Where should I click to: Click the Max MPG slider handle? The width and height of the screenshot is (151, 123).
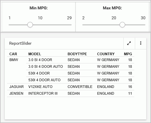click(x=122, y=25)
